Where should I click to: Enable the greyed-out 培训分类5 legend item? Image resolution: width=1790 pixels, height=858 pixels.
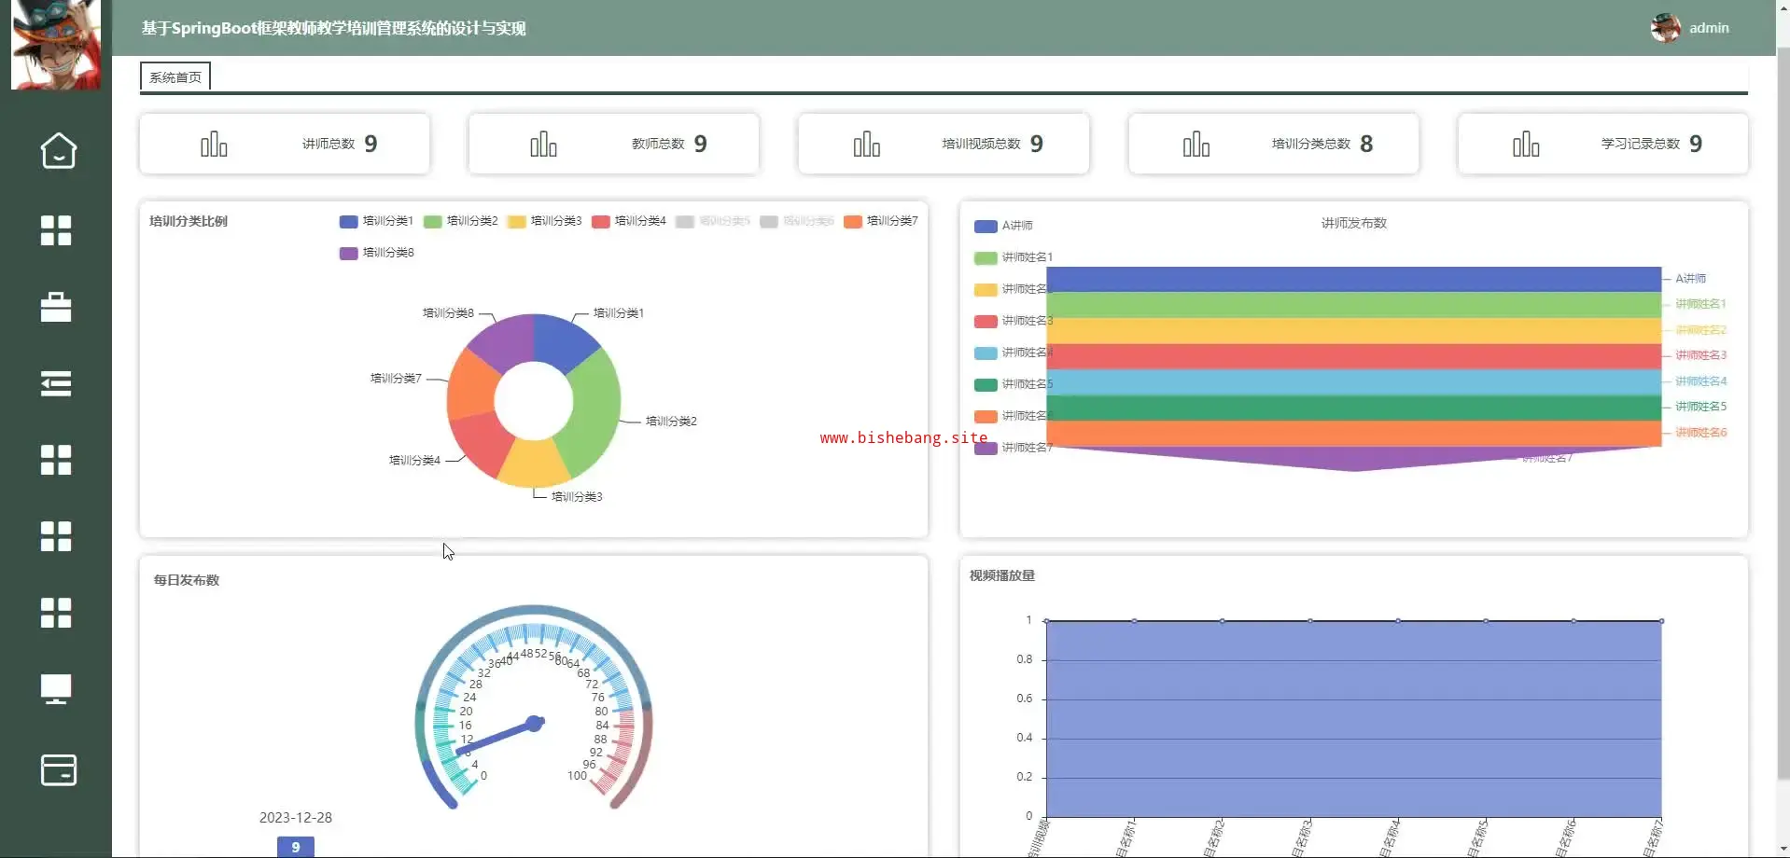click(x=713, y=221)
